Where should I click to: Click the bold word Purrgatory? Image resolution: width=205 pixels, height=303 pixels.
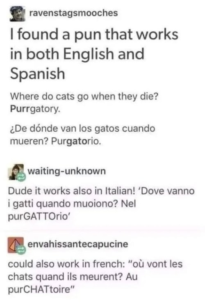35,109
